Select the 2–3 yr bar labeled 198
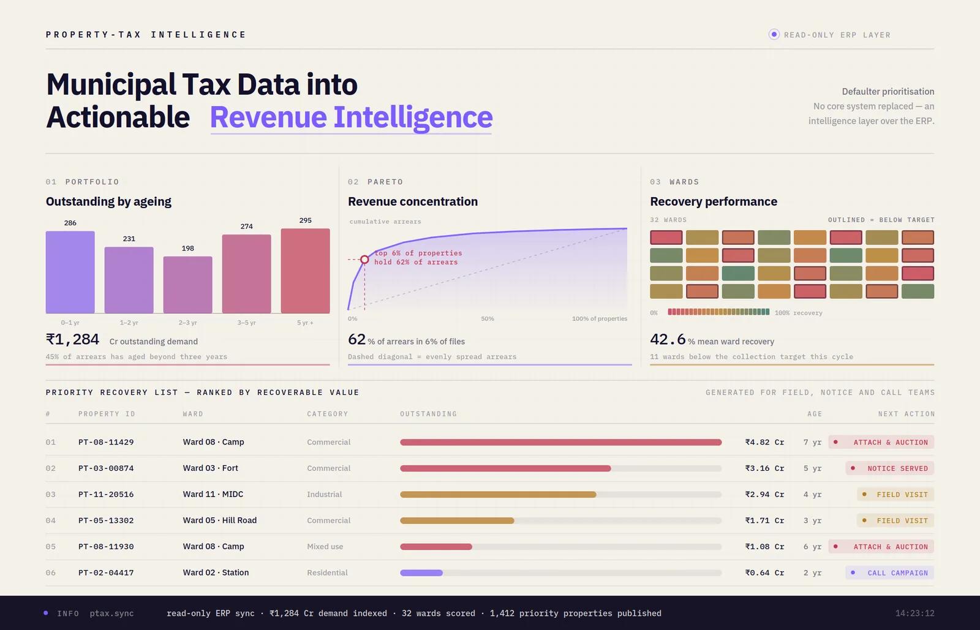 pyautogui.click(x=188, y=285)
